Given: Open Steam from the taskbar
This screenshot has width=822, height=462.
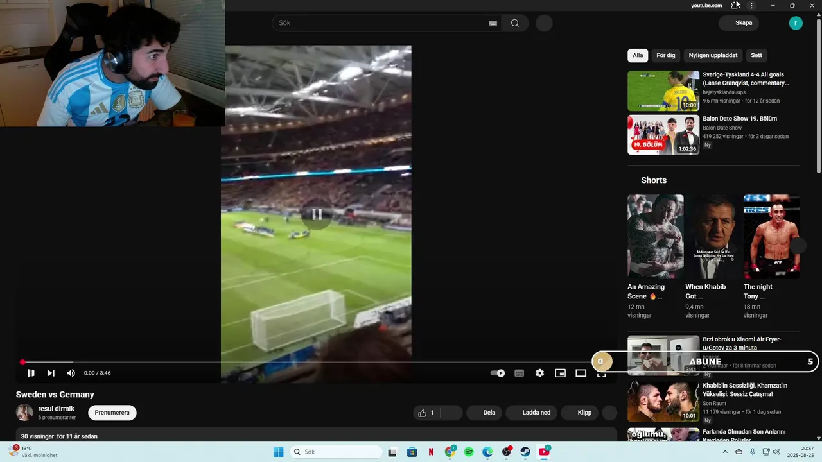Looking at the screenshot, I should click(x=525, y=452).
